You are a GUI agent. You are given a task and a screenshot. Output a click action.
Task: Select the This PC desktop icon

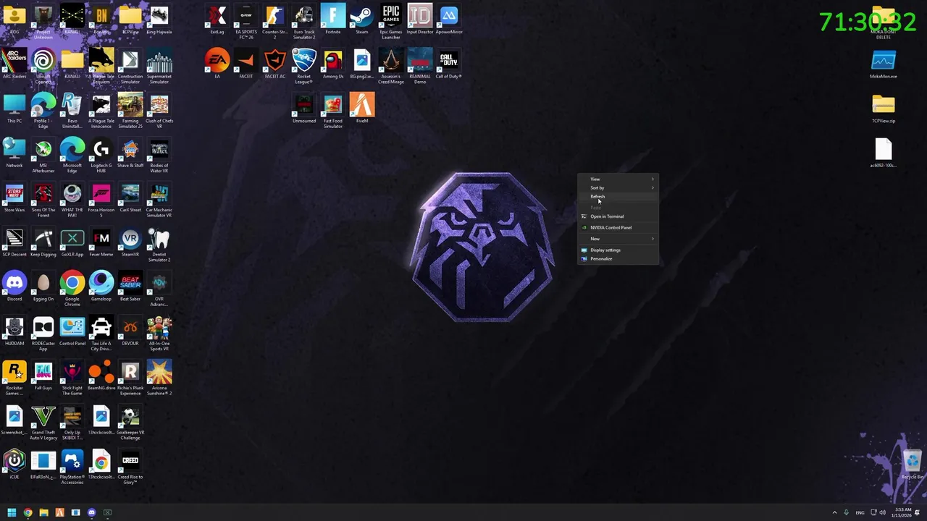coord(14,109)
